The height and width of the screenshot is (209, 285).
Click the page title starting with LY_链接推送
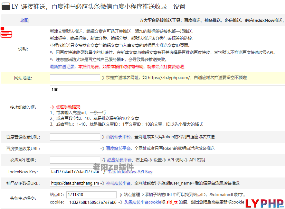tap(99, 7)
